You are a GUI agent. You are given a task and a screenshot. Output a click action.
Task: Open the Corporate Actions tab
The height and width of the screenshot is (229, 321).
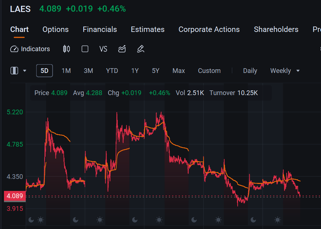[209, 29]
